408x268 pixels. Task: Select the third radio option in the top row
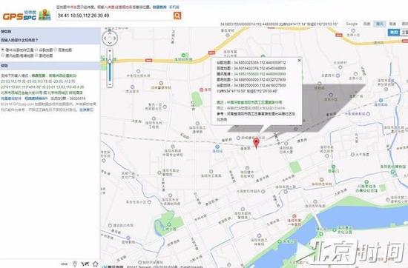tap(56, 50)
